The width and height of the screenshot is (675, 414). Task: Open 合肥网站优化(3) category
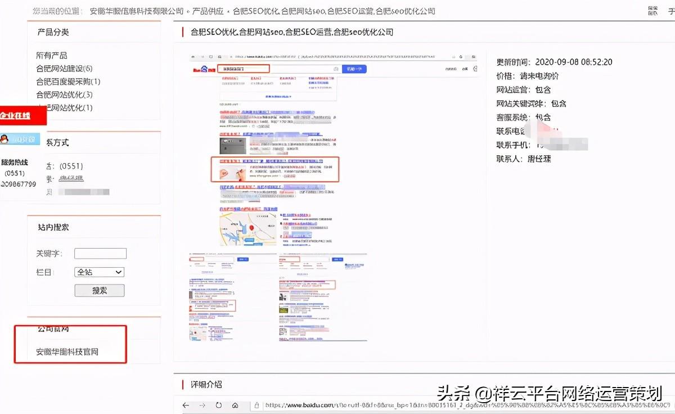(64, 94)
